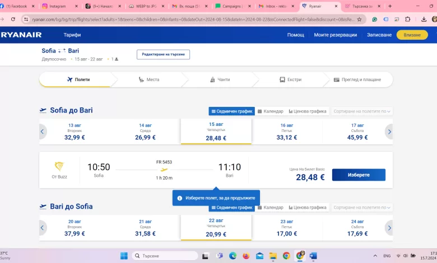Image resolution: width=437 pixels, height=263 pixels.
Task: Open Windows Start menu
Action: pos(124,256)
